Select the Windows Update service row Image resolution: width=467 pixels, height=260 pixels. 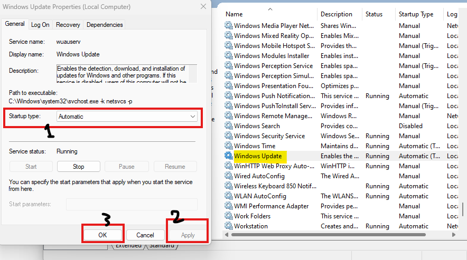[342, 156]
